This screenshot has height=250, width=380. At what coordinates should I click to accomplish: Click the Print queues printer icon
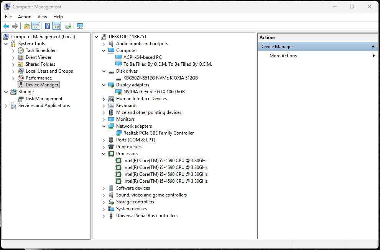(x=111, y=147)
